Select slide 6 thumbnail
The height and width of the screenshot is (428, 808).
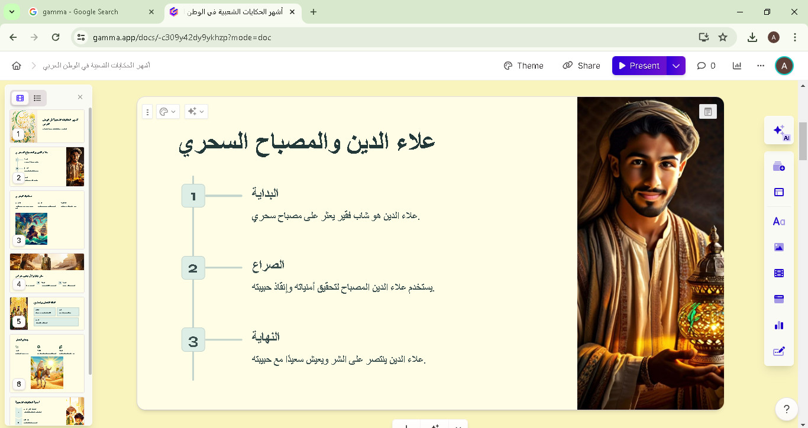[x=47, y=363]
